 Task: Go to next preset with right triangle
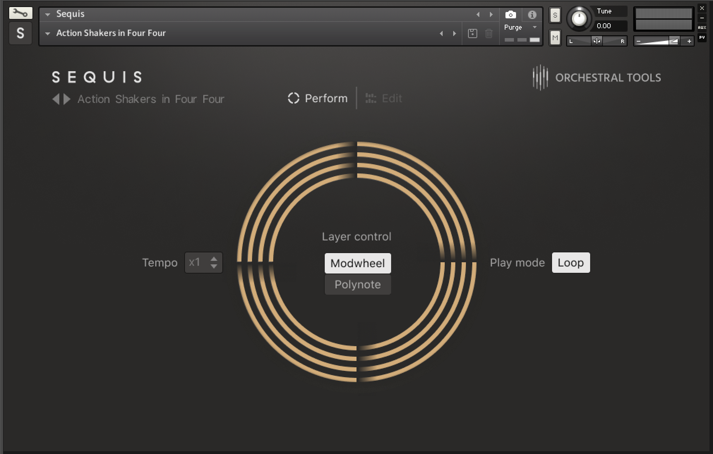(x=67, y=99)
